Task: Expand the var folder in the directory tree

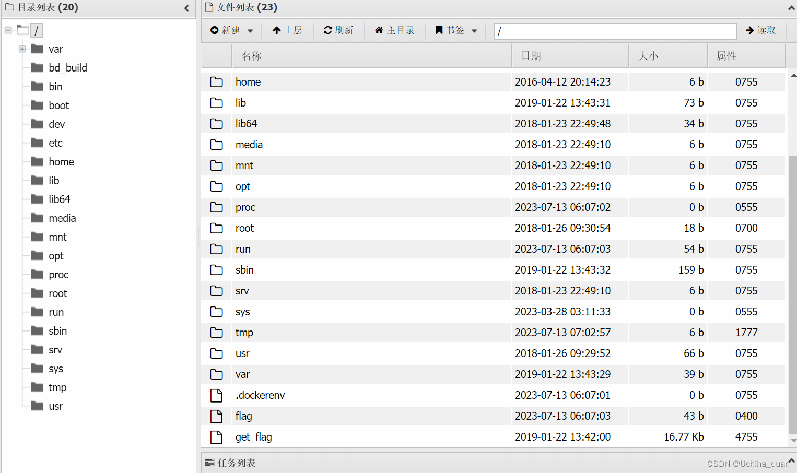Action: 22,49
